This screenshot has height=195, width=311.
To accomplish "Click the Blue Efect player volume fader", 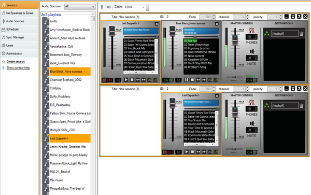I will point(172,31).
